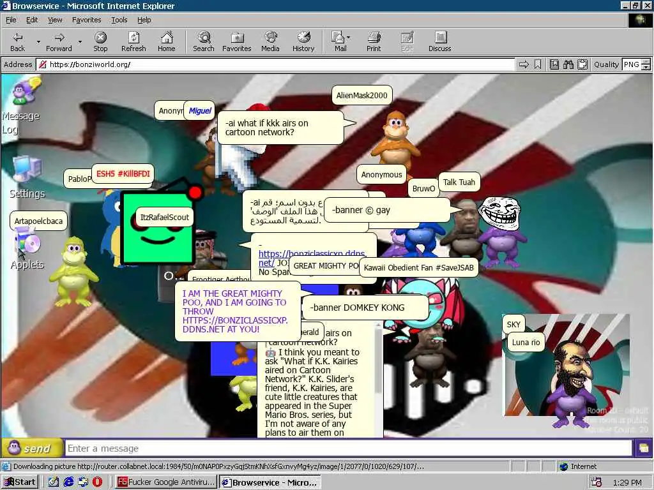Open the Help menu
Viewport: 654px width, 490px height.
click(144, 20)
